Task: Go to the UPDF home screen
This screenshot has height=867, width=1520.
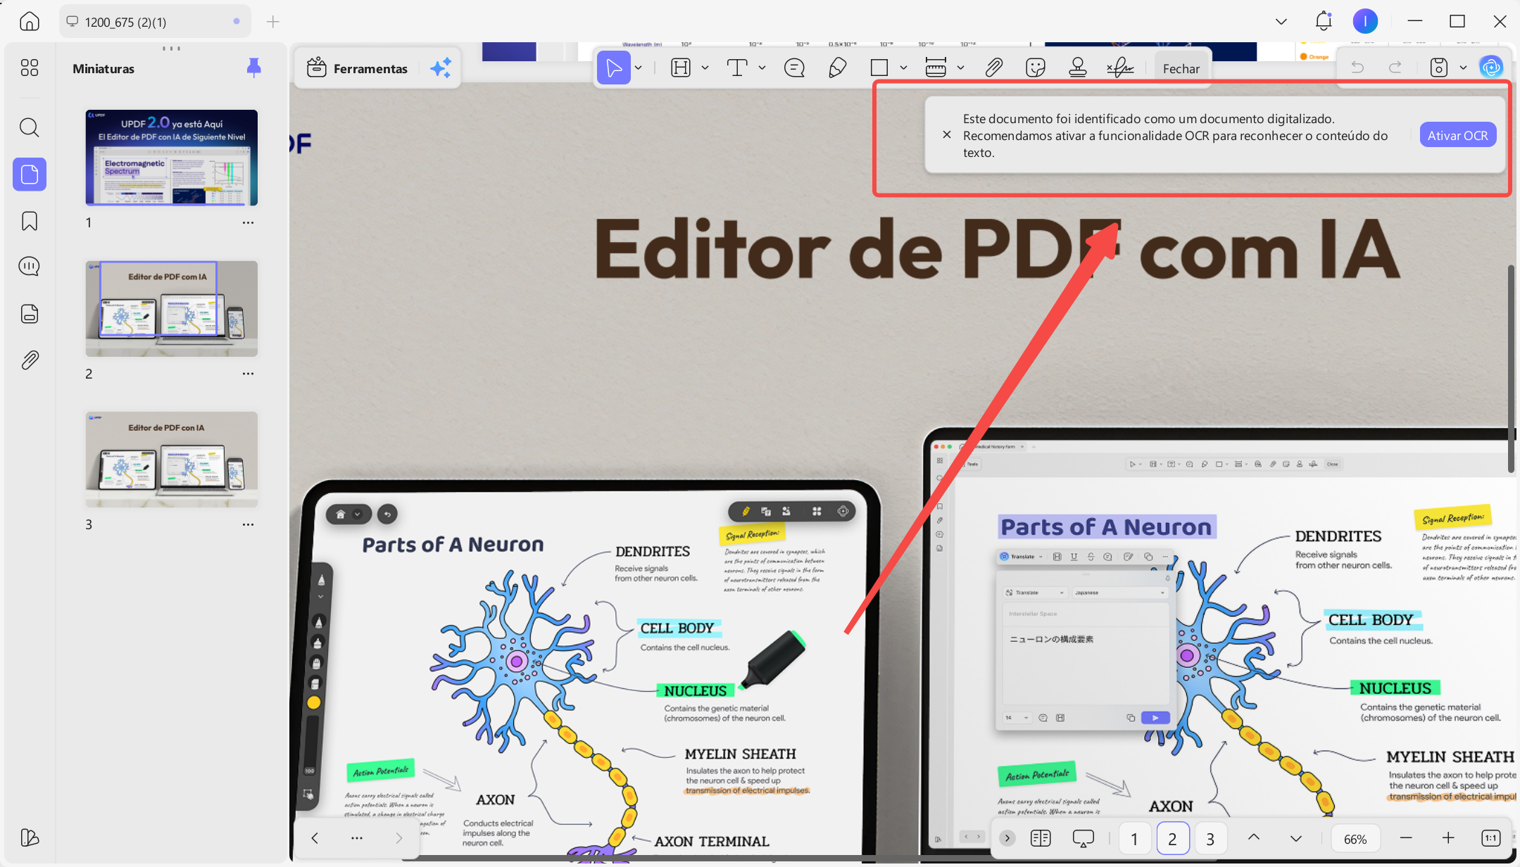Action: point(29,21)
